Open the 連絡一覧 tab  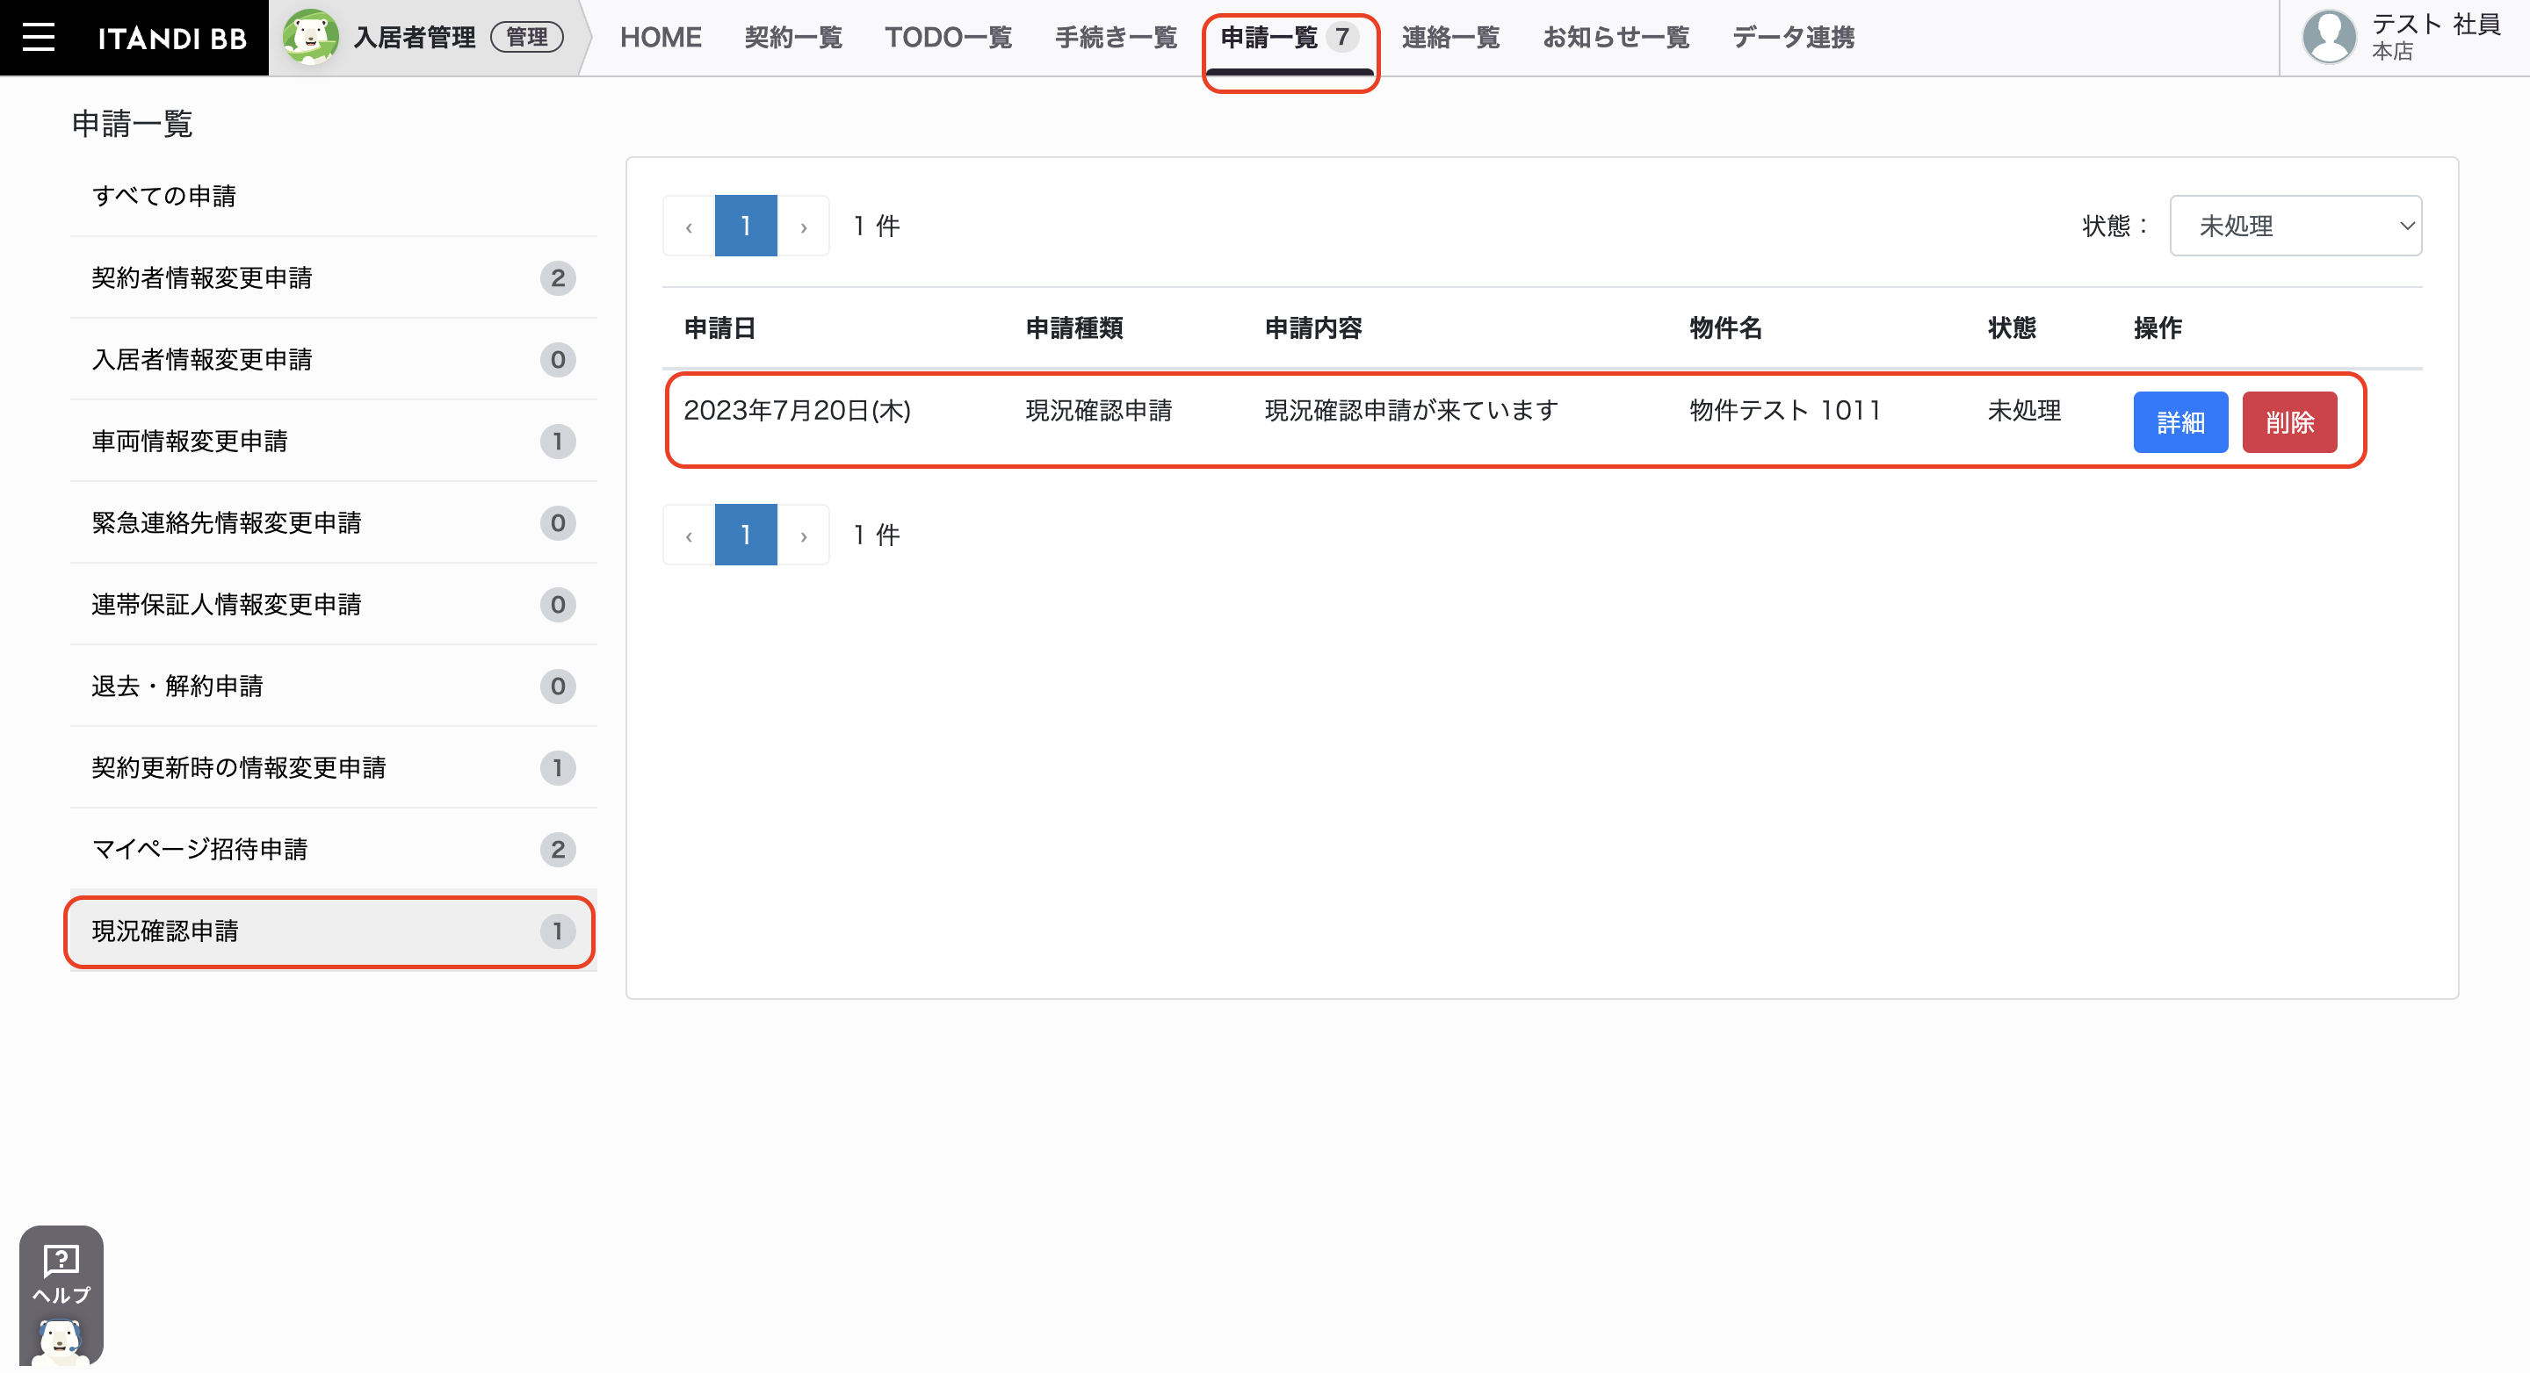point(1450,37)
